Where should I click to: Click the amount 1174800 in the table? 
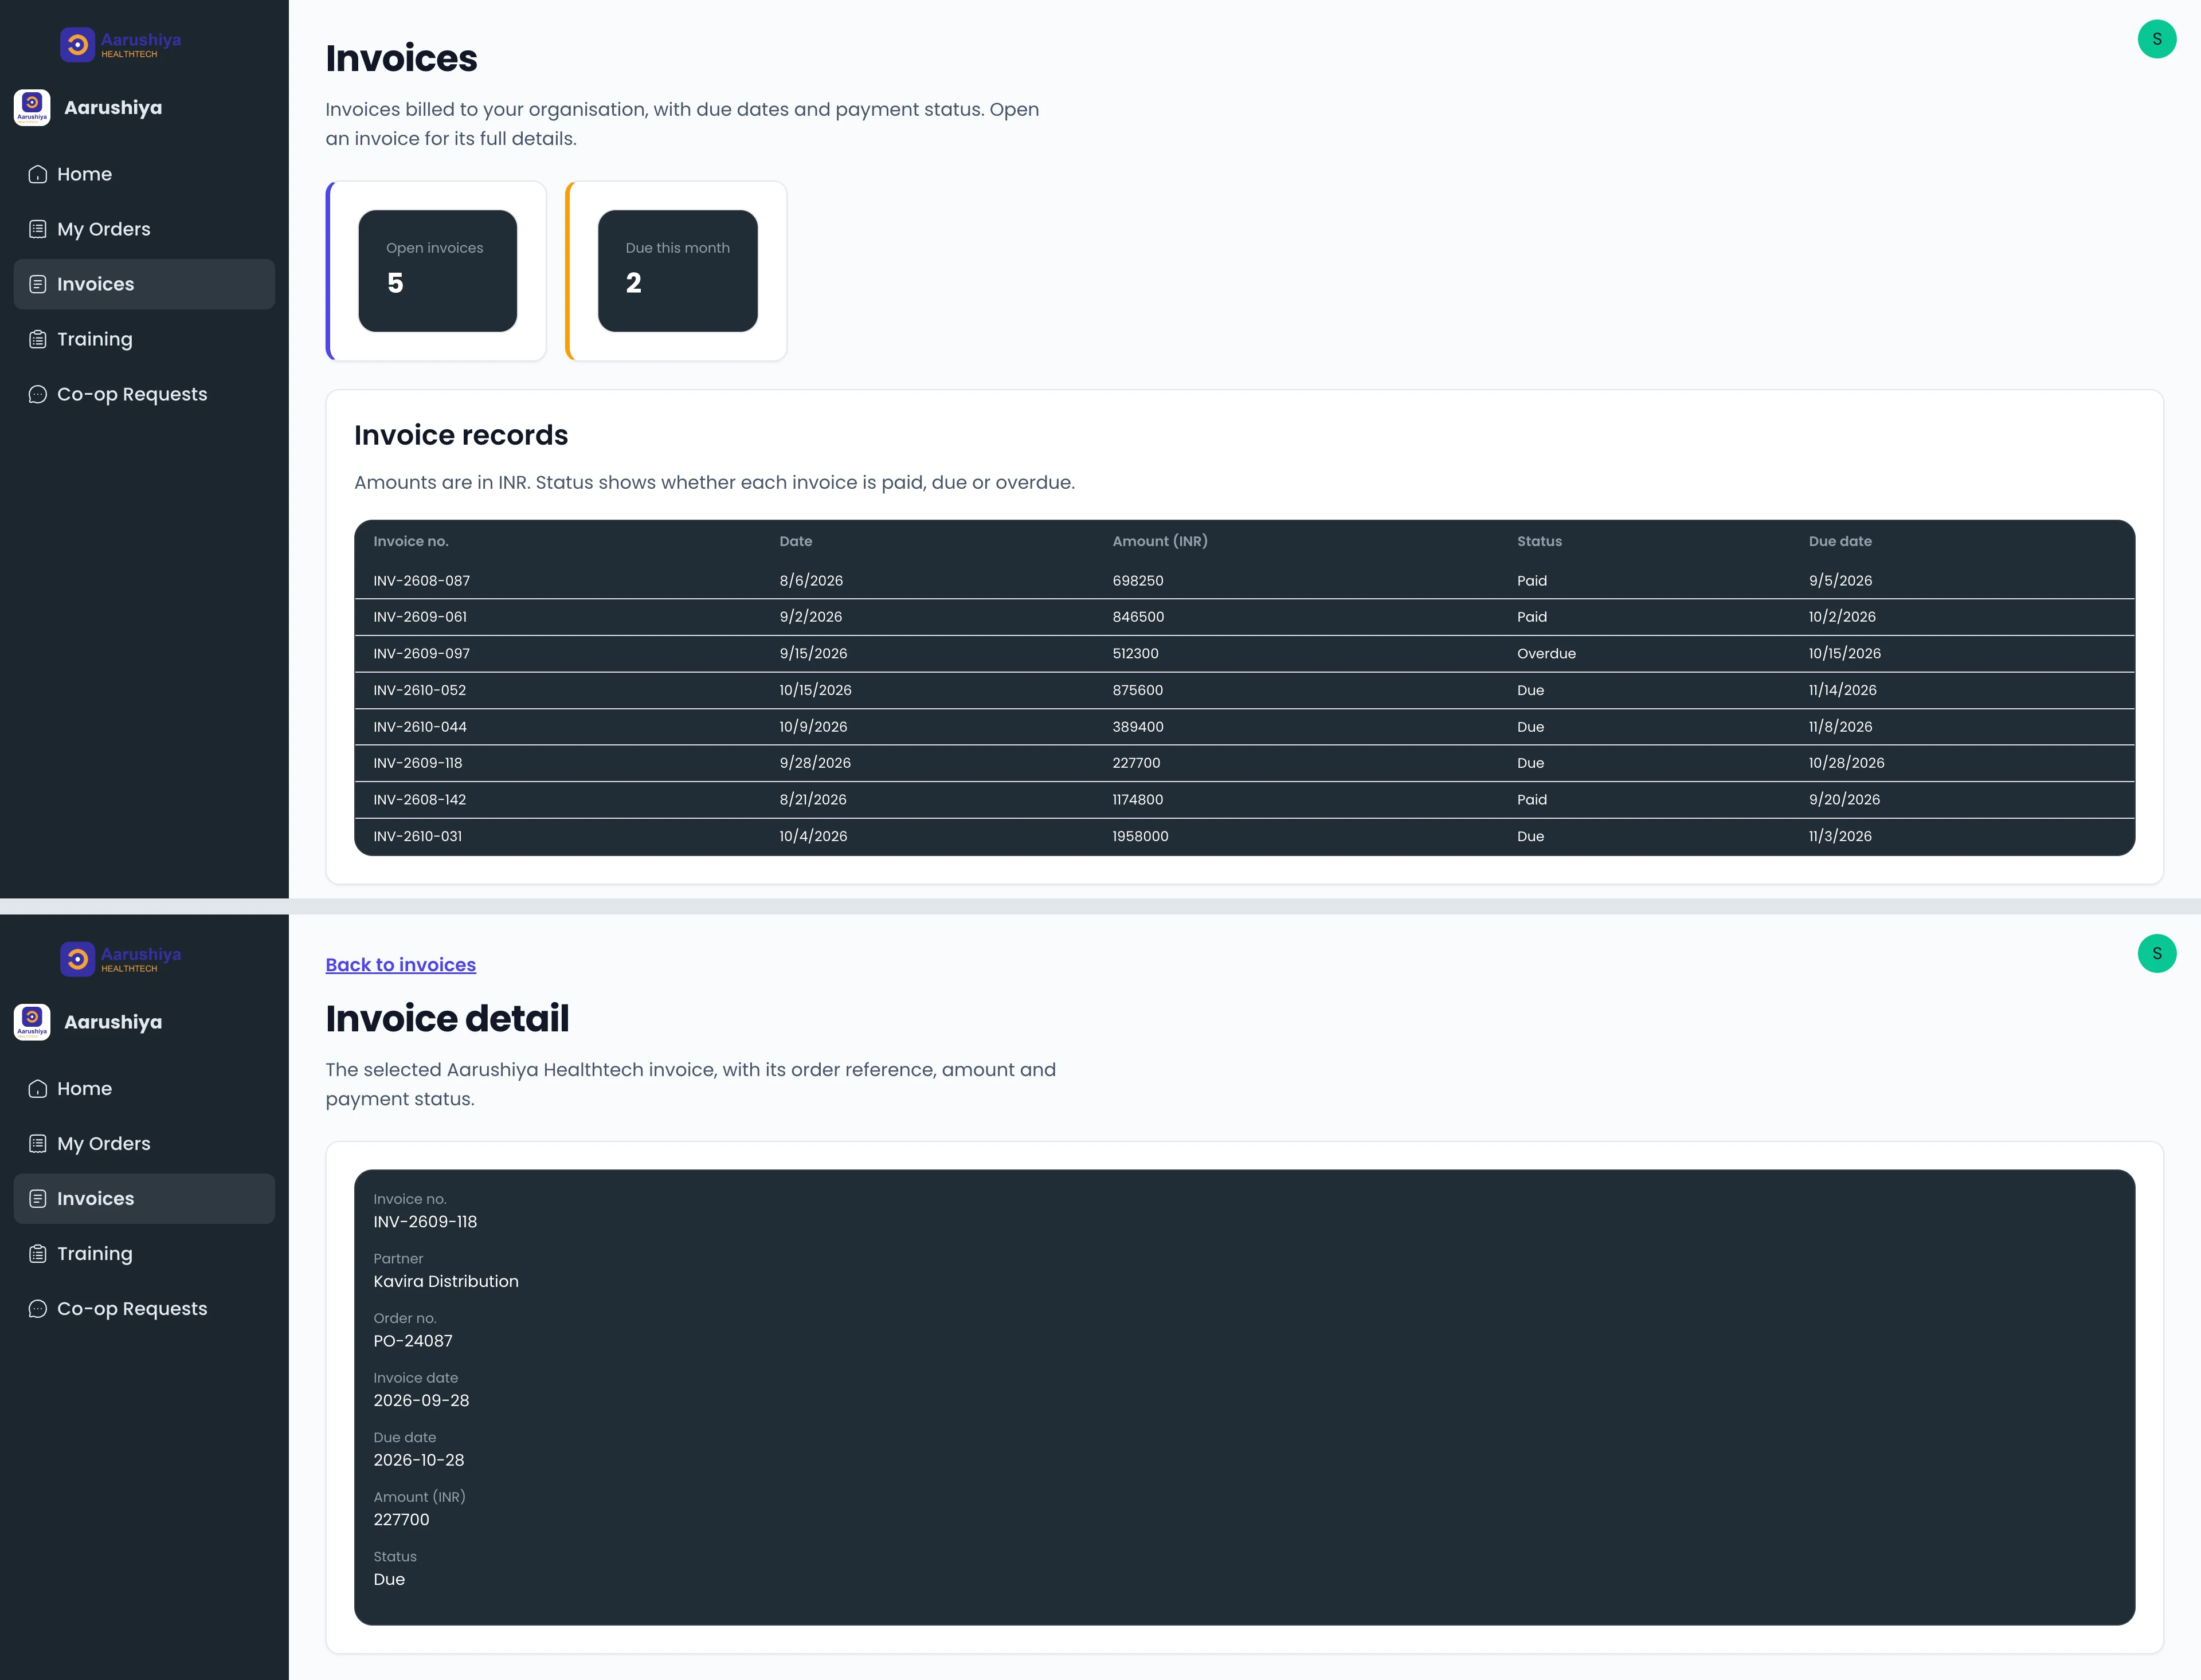pyautogui.click(x=1138, y=799)
